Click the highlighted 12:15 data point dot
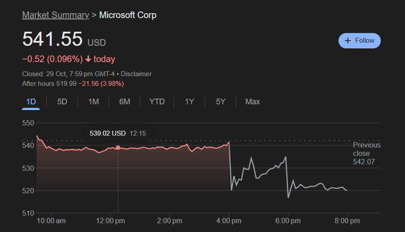405x232 pixels. (x=118, y=147)
